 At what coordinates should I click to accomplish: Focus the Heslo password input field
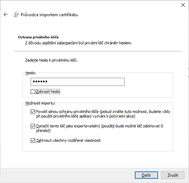(77, 82)
